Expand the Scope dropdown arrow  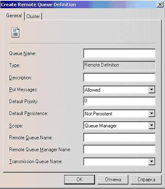pyautogui.click(x=152, y=125)
